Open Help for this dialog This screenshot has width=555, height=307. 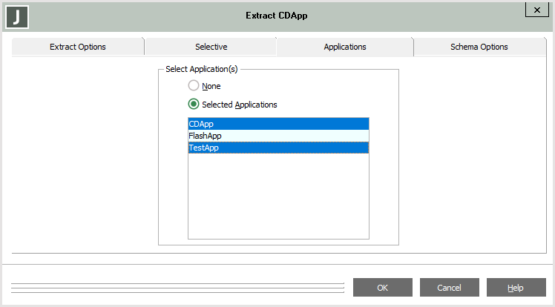pos(516,288)
